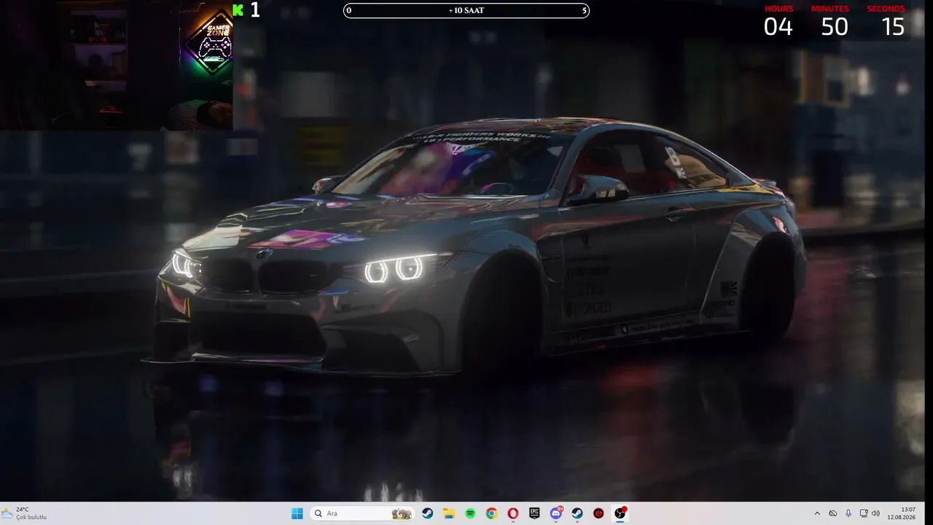The height and width of the screenshot is (525, 933).
Task: Open Discord with the notification badge
Action: tap(556, 513)
